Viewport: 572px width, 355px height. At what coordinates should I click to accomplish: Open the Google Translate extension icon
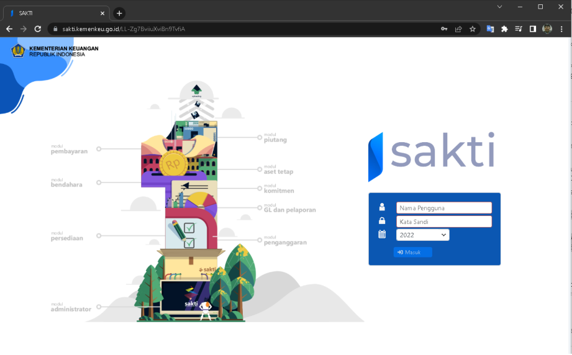[x=490, y=29]
